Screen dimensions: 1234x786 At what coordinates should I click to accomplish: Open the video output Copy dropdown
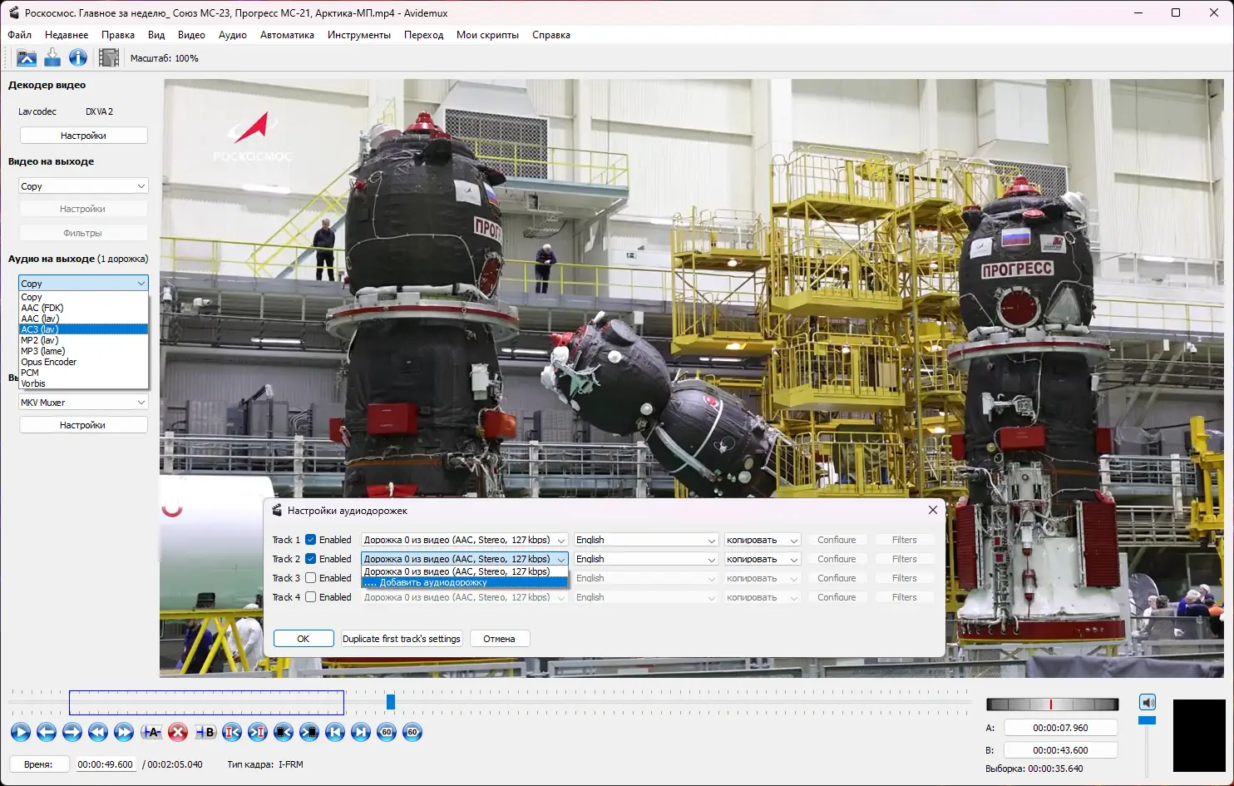(x=83, y=186)
